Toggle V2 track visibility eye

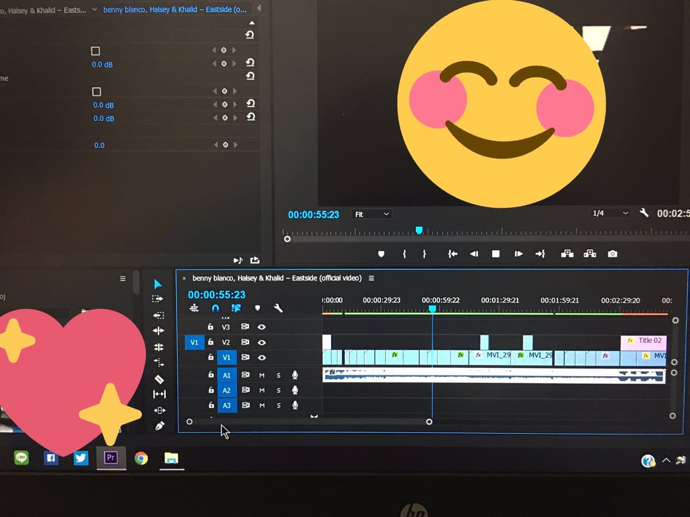pyautogui.click(x=262, y=342)
